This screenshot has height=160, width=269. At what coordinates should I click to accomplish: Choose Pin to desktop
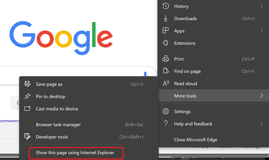(x=89, y=96)
